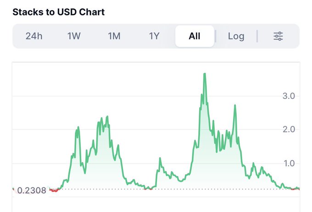312x212 pixels.
Task: Click the highest peak of the price line
Action: (205, 74)
